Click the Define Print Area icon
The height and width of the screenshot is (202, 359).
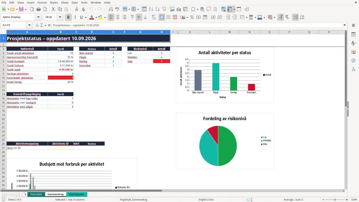pyautogui.click(x=223, y=9)
